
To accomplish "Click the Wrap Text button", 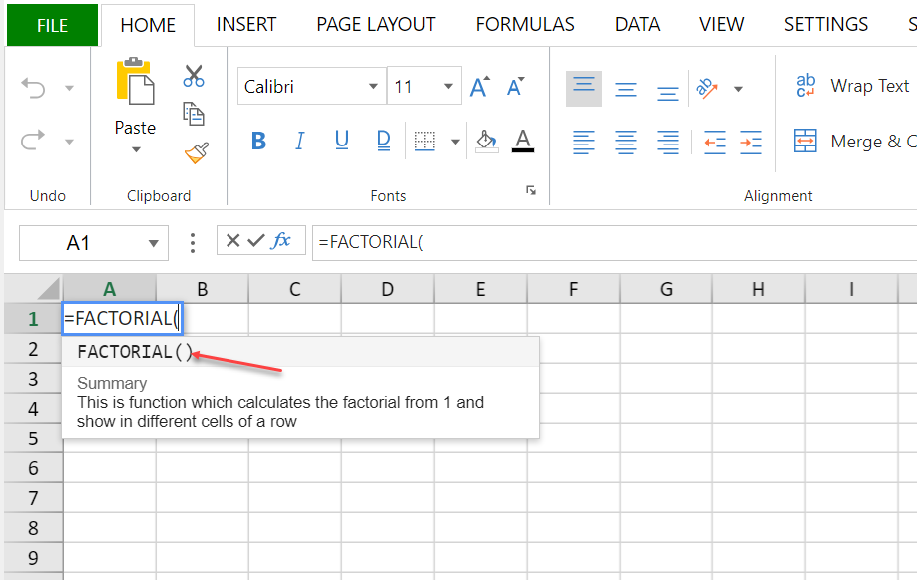I will tap(852, 87).
